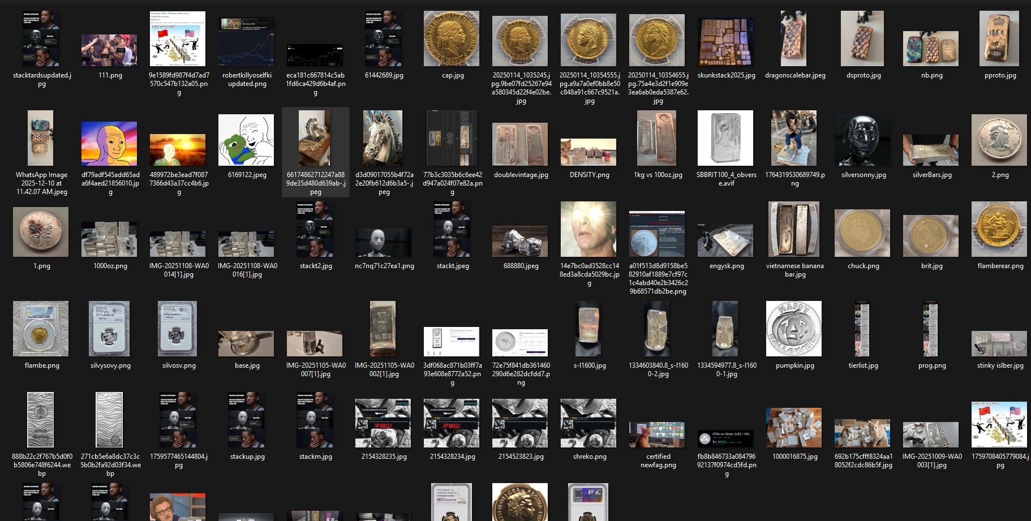Select the flambe.png graded coin thumbnail
The width and height of the screenshot is (1031, 521).
tap(41, 329)
